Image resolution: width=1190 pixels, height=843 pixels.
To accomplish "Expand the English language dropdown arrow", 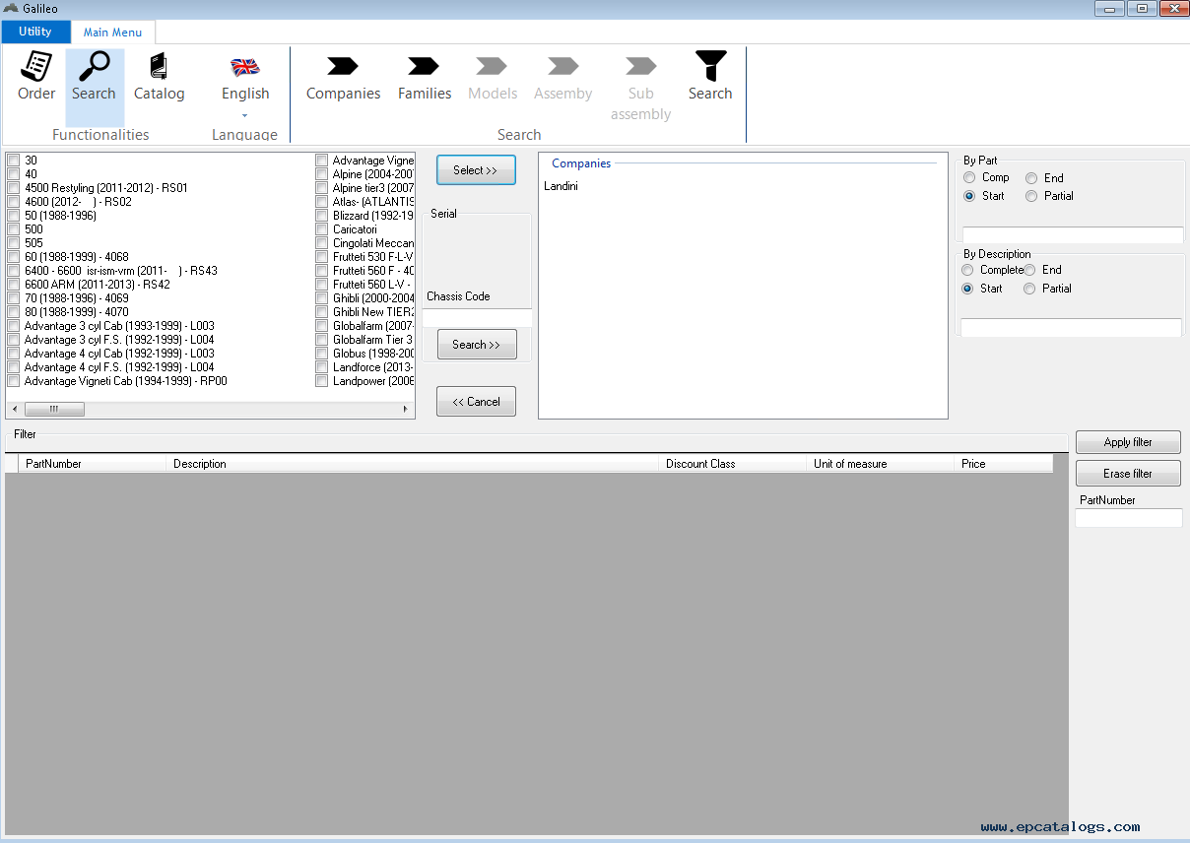I will [x=245, y=115].
